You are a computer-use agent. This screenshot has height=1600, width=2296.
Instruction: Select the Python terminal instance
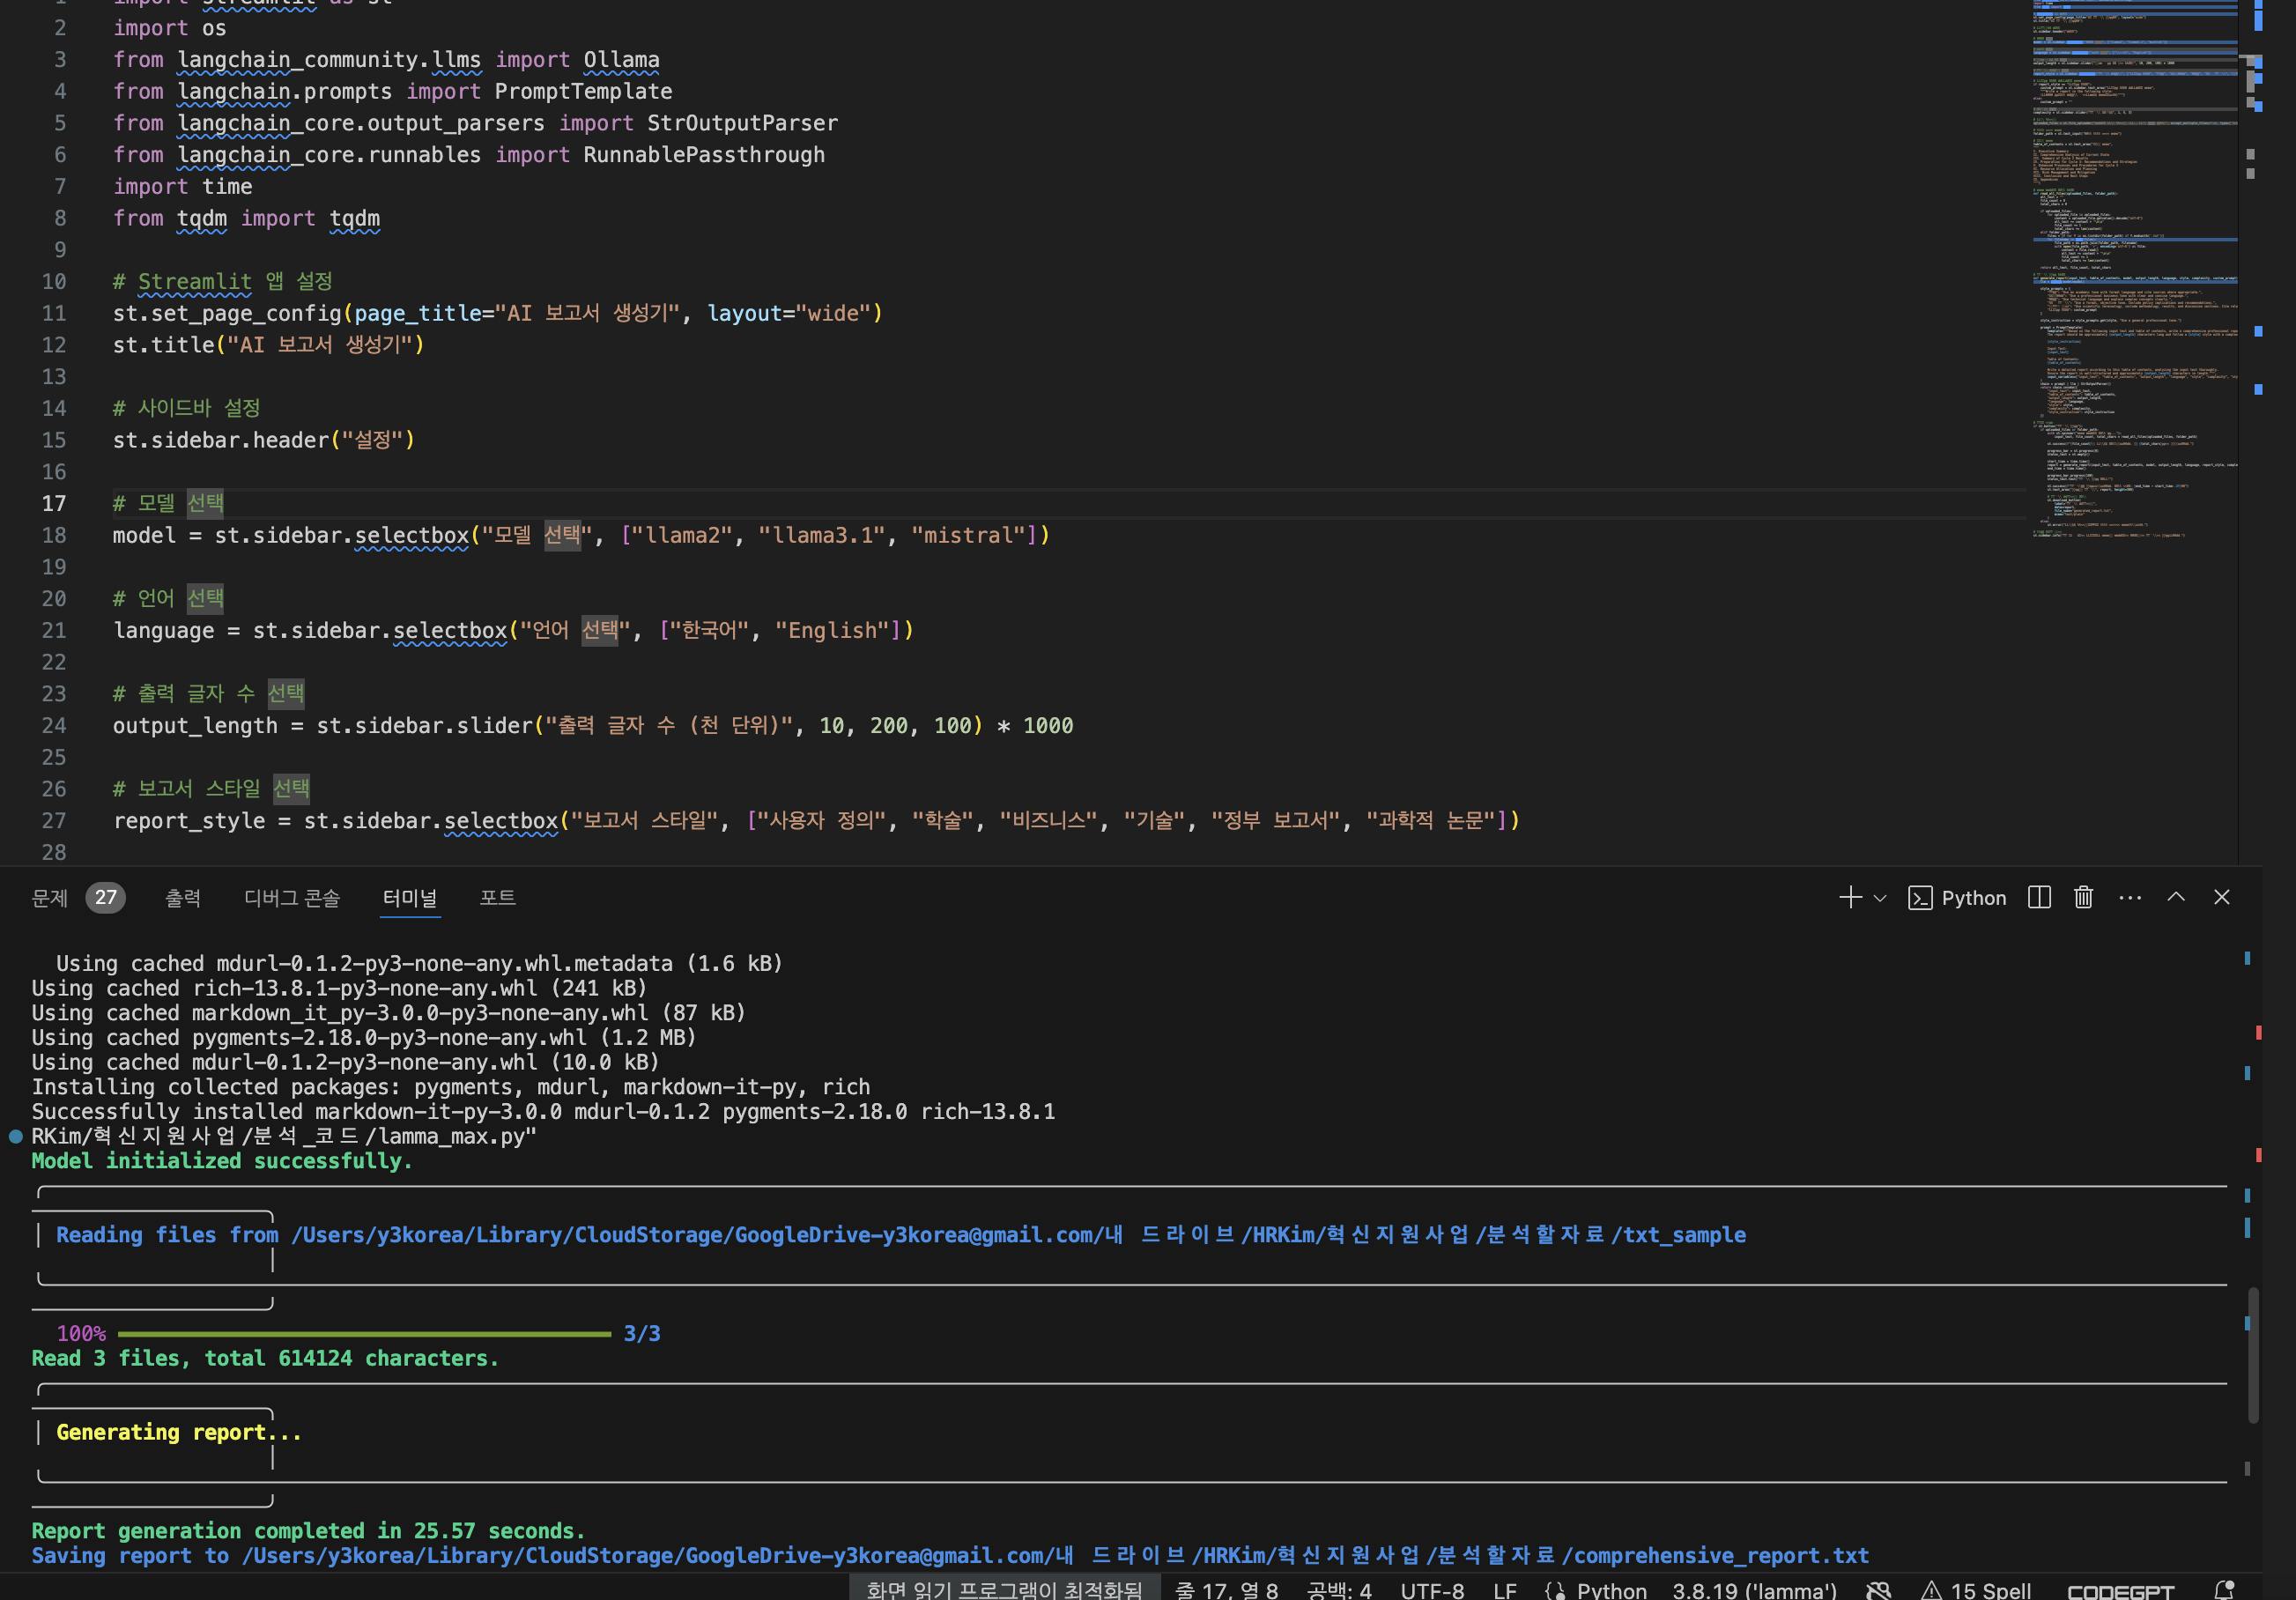coord(1957,897)
